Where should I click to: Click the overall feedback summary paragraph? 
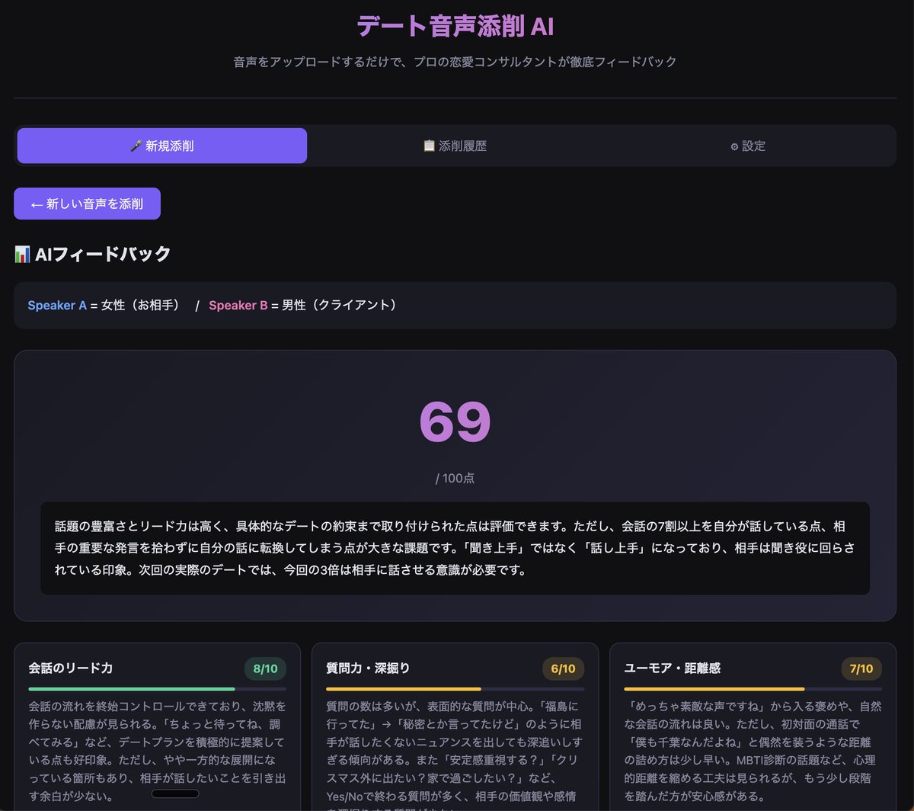coord(455,548)
